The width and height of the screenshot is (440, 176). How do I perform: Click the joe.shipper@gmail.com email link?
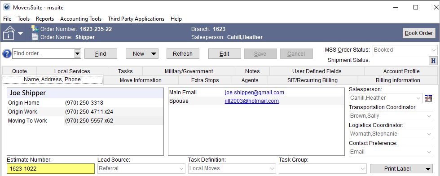point(255,92)
